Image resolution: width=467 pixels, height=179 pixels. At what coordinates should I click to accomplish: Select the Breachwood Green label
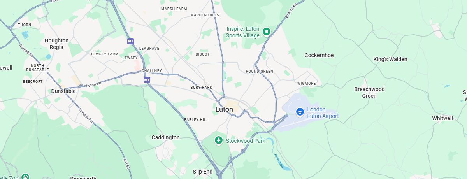point(369,93)
